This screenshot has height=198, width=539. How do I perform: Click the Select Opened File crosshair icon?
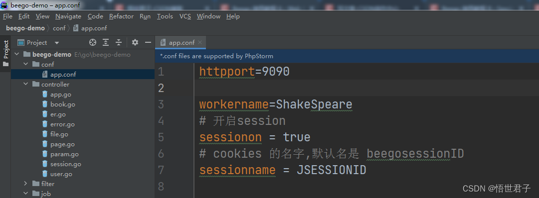pos(92,43)
